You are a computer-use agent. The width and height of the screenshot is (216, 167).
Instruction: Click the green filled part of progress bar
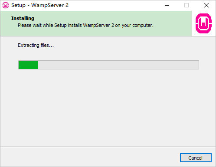(28, 65)
